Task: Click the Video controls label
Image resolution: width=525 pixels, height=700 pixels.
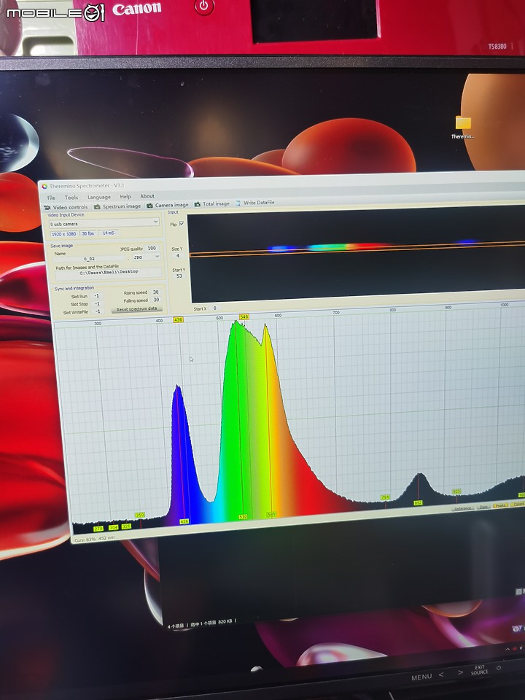Action: [x=70, y=207]
